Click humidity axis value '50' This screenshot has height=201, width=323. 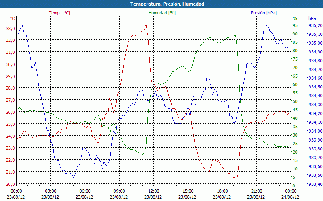tap(295, 101)
